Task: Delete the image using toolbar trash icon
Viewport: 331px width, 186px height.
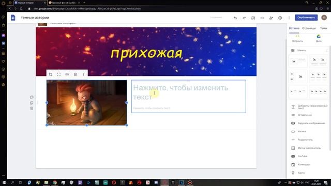Action: coord(75,74)
